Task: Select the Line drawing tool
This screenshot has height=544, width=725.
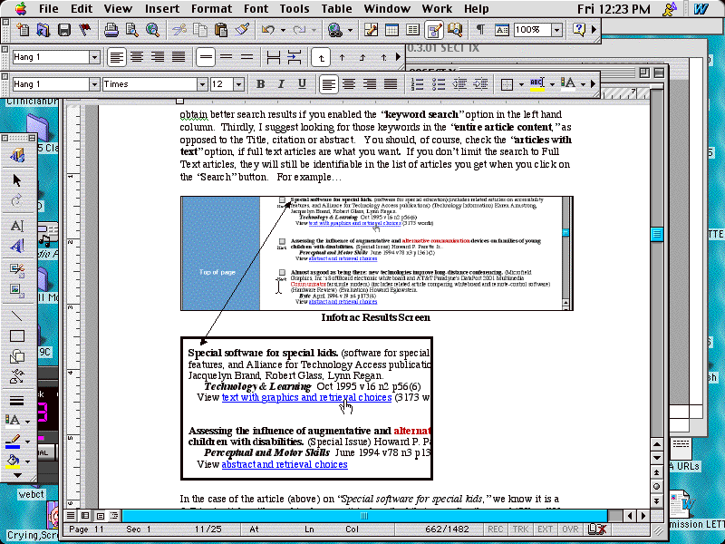Action: click(17, 316)
